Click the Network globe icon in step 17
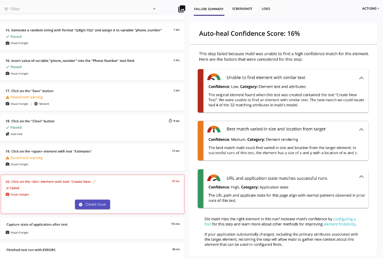 tap(36, 104)
